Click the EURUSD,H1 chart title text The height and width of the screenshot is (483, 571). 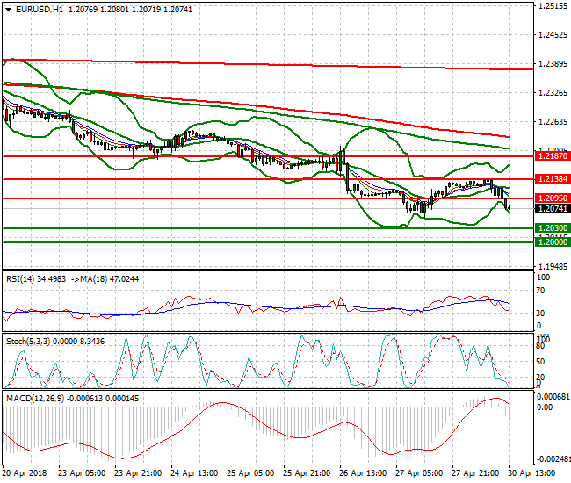[40, 10]
